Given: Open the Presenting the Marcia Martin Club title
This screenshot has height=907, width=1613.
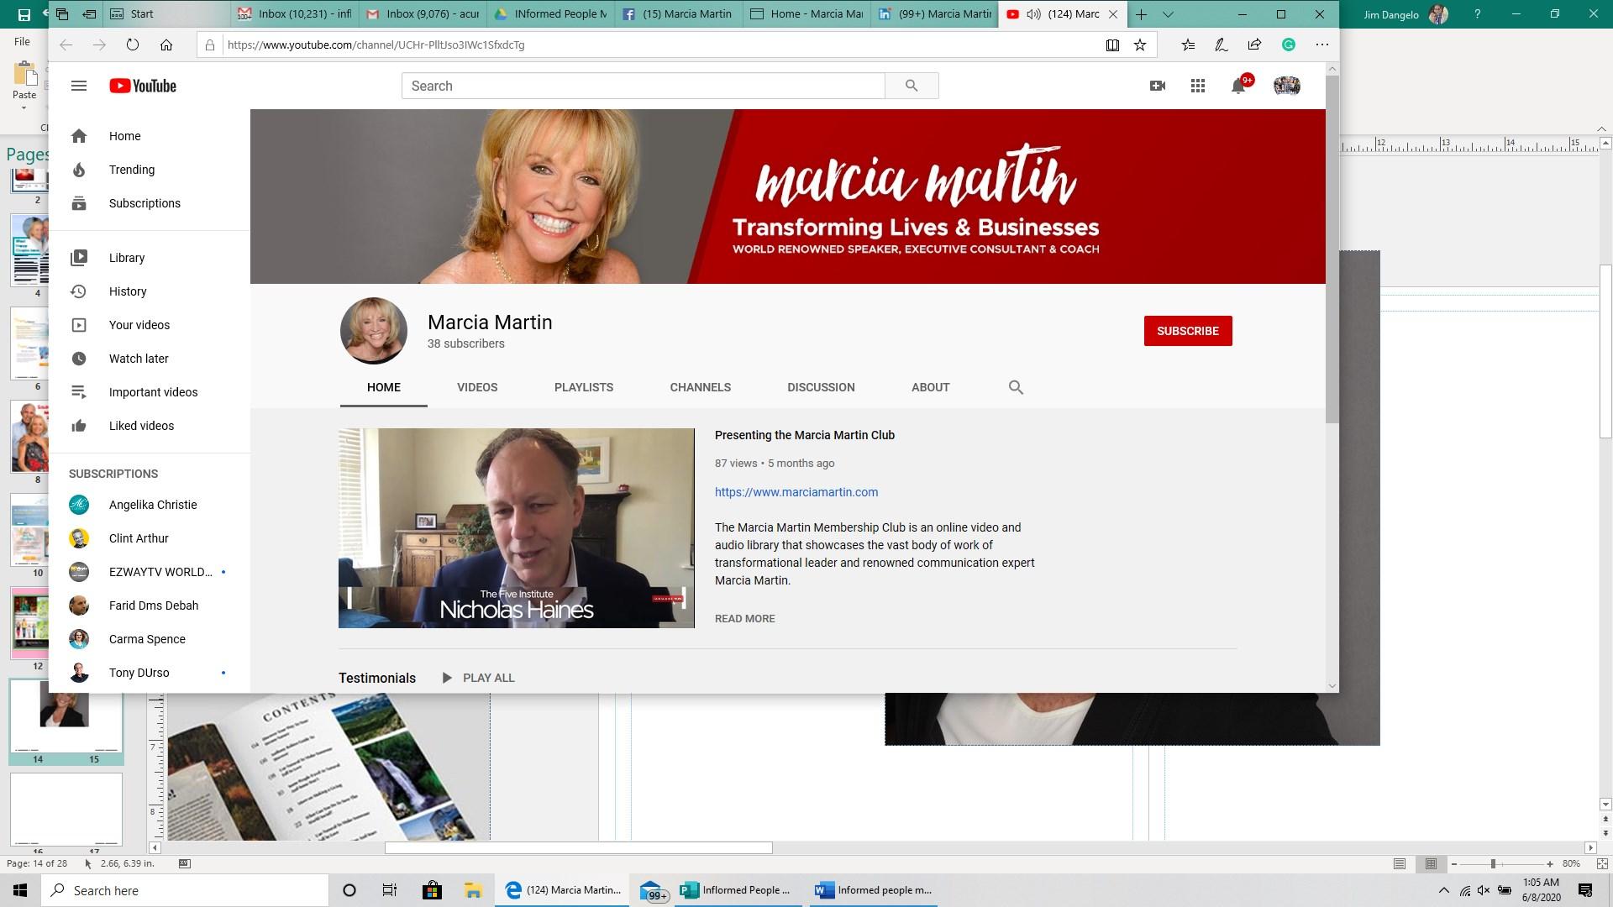Looking at the screenshot, I should pos(805,435).
